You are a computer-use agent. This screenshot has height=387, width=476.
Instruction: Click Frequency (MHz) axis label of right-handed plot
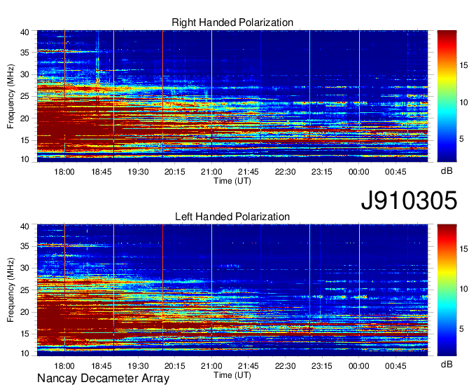10,96
